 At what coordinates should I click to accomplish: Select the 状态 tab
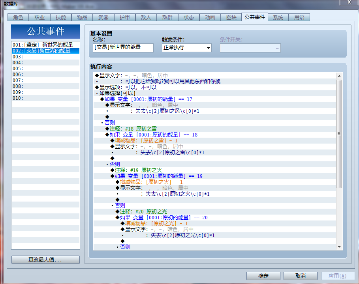click(189, 17)
